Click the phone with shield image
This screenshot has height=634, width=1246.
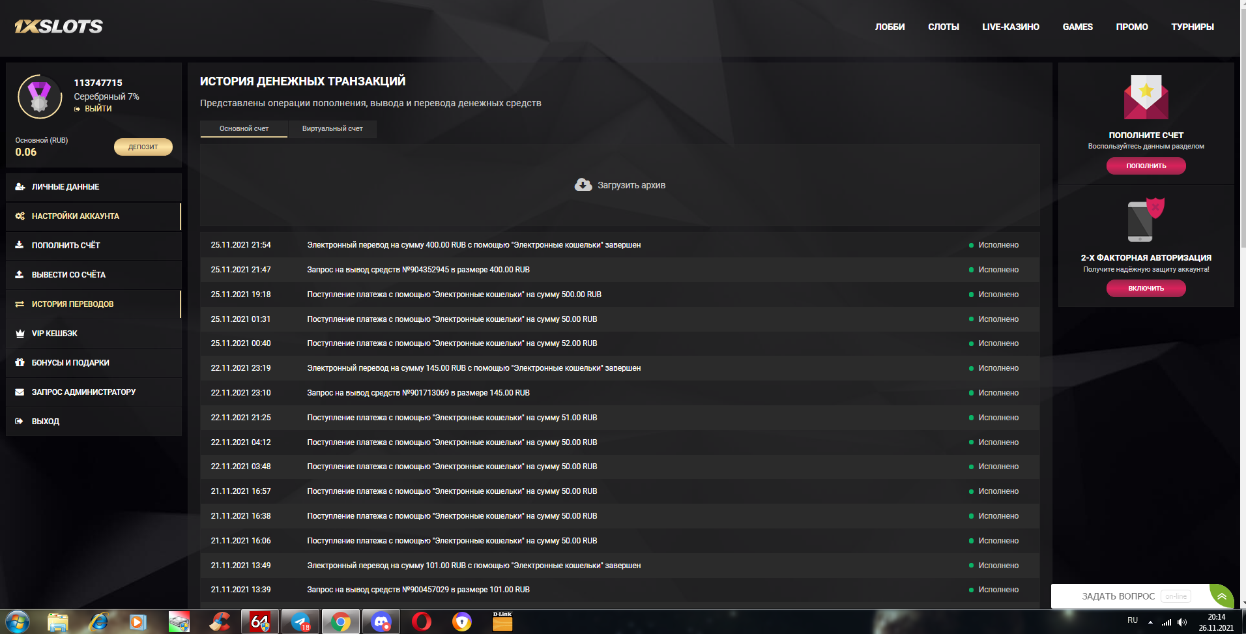click(1146, 220)
